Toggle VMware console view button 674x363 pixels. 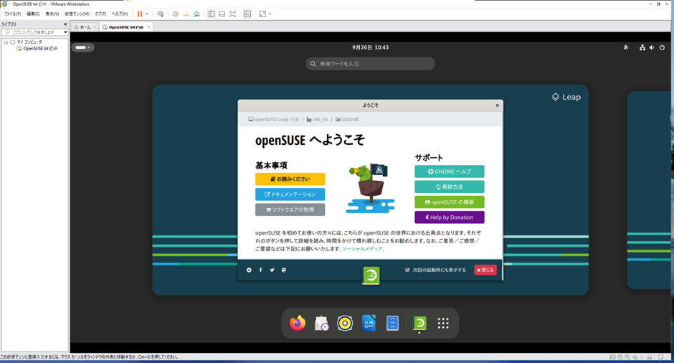click(x=247, y=14)
